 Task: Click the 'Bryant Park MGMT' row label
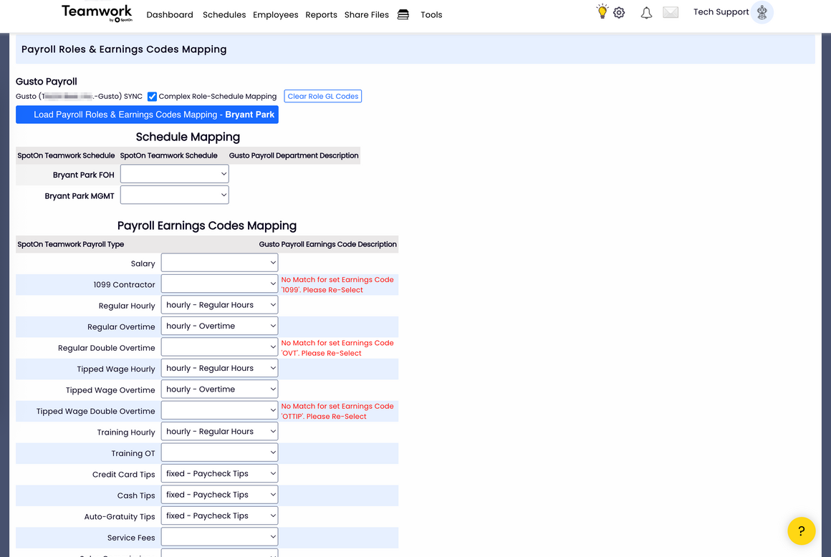click(x=80, y=196)
